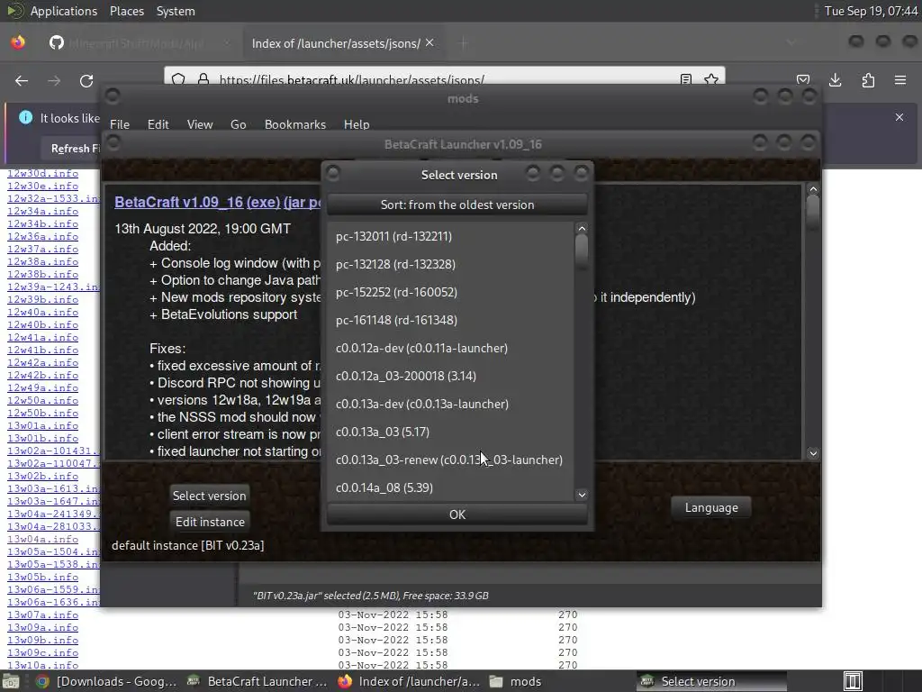
Task: Close the Index of /launcher tab
Action: (429, 42)
